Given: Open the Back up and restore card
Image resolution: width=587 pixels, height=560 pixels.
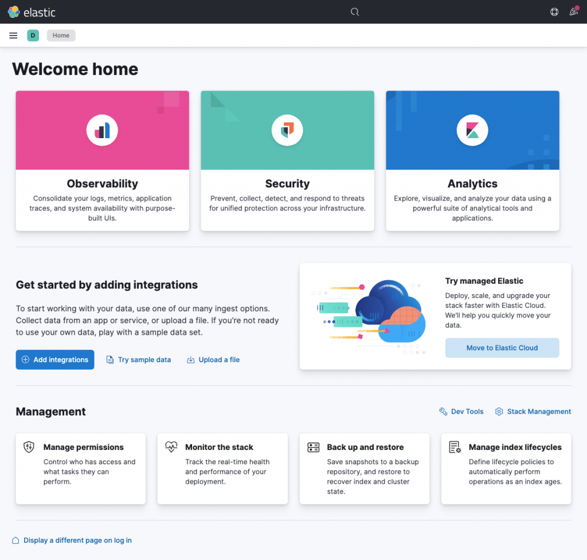Looking at the screenshot, I should [364, 469].
